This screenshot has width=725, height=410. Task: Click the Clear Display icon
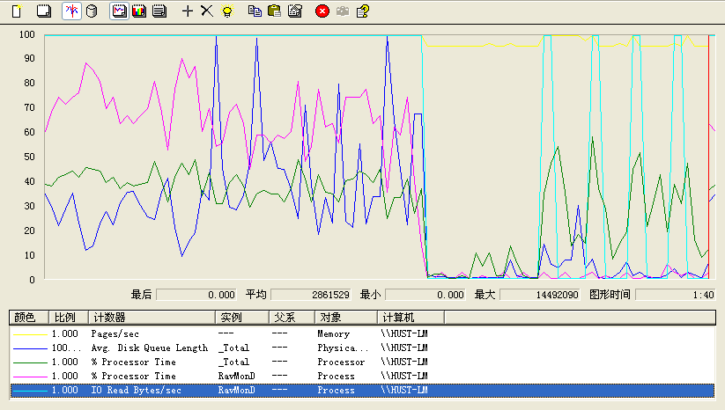click(42, 11)
